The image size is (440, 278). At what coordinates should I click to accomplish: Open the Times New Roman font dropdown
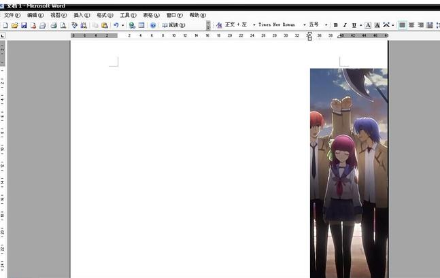[x=304, y=25]
